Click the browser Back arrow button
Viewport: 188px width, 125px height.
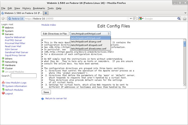[3, 19]
